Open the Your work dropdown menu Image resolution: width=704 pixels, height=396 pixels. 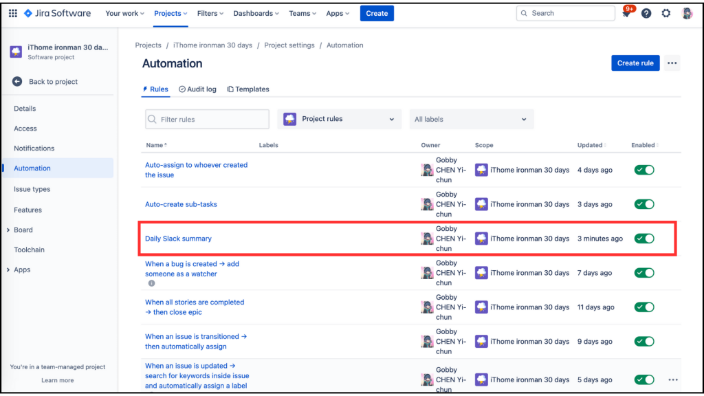[125, 14]
